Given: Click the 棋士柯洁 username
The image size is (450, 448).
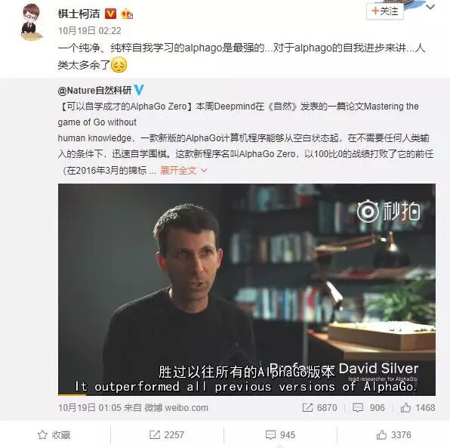Looking at the screenshot, I should (x=79, y=14).
